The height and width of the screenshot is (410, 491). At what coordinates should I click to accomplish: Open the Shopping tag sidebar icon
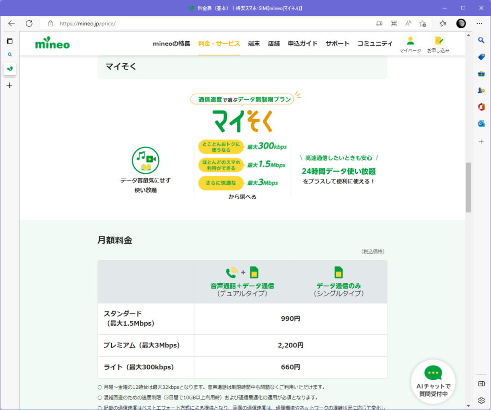(481, 57)
